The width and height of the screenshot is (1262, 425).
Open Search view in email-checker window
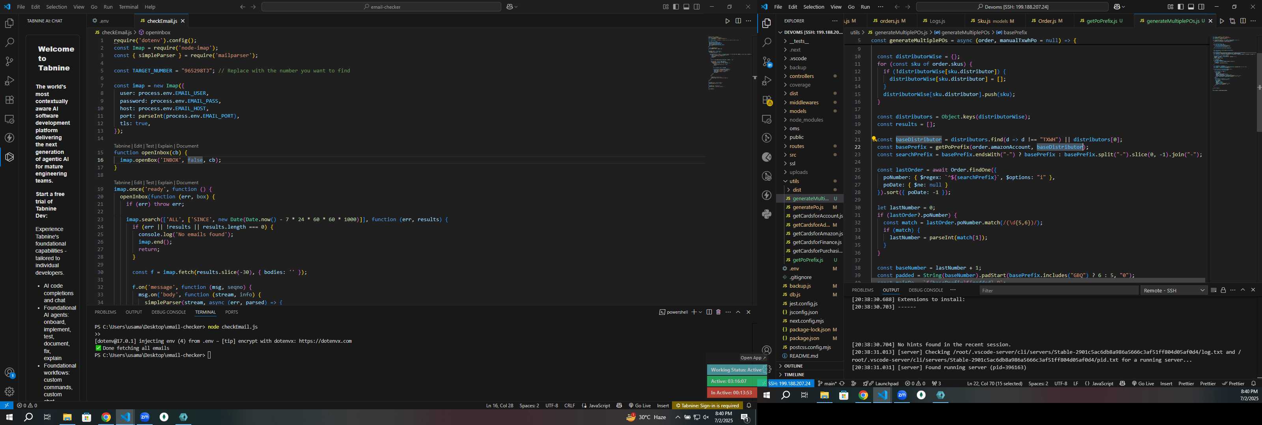(9, 42)
